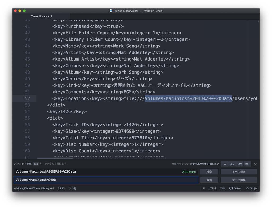Click the vertical scrollbar thumb in the editor
The height and width of the screenshot is (208, 272).
(258, 22)
